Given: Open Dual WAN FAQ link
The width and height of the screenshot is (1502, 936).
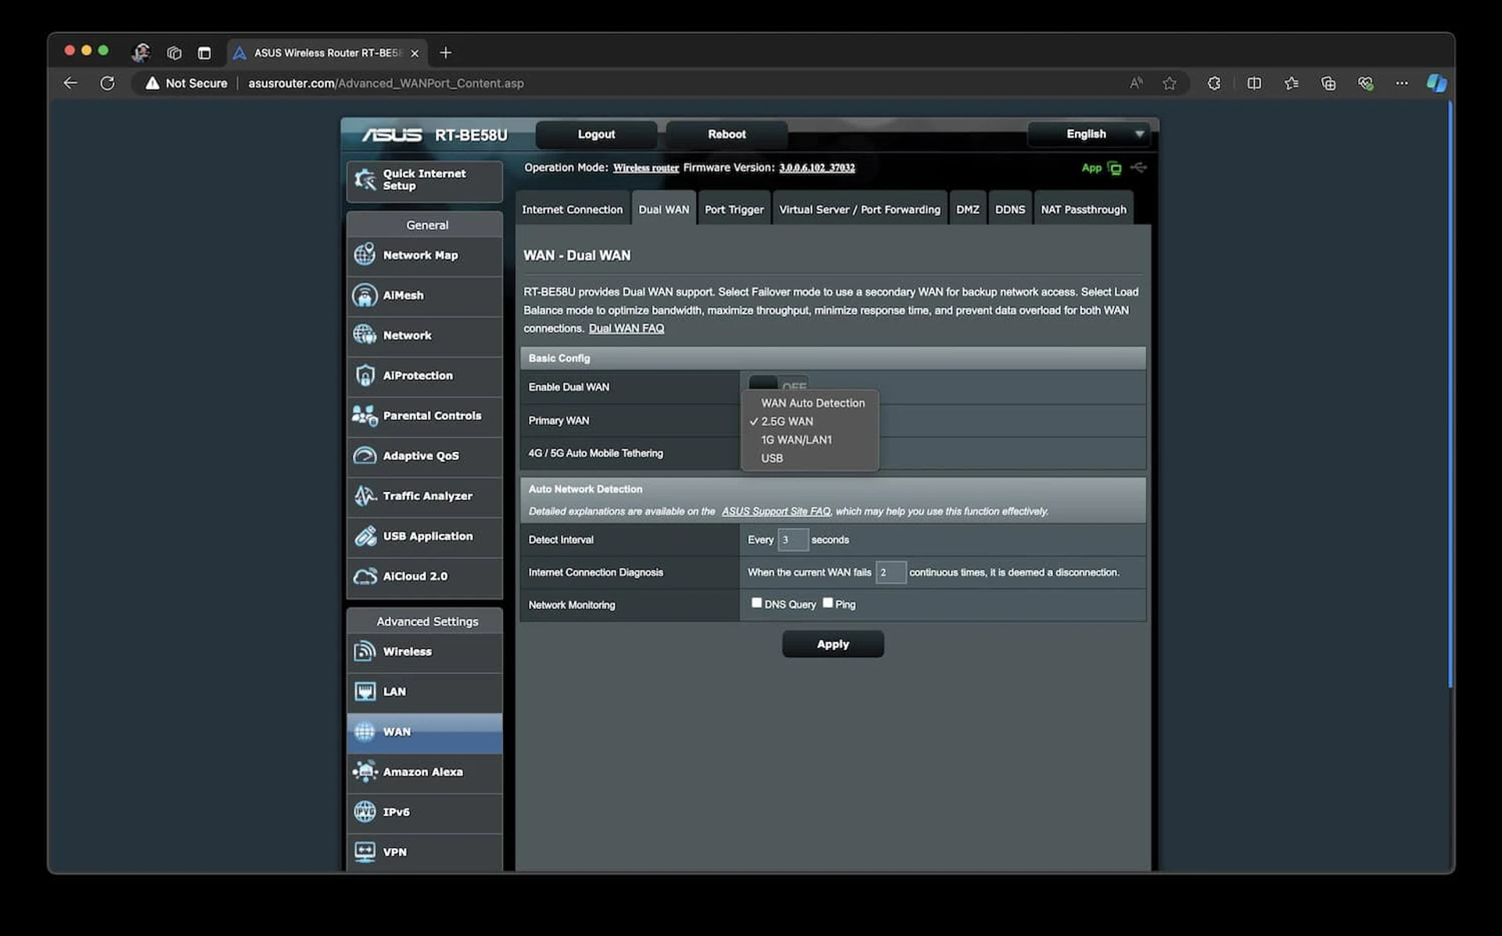Looking at the screenshot, I should point(626,328).
